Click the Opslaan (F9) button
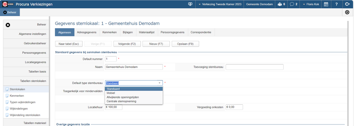Image resolution: width=354 pixels, height=126 pixels. pyautogui.click(x=185, y=44)
